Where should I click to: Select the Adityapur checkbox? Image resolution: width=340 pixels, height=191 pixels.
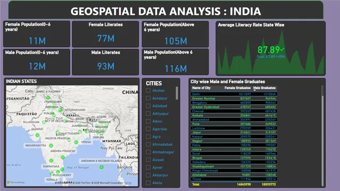click(x=148, y=114)
